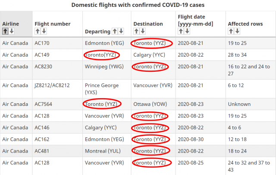Screen dimensions: 276x175
Task: Sort Flight date column ascending
Action: coord(181,31)
